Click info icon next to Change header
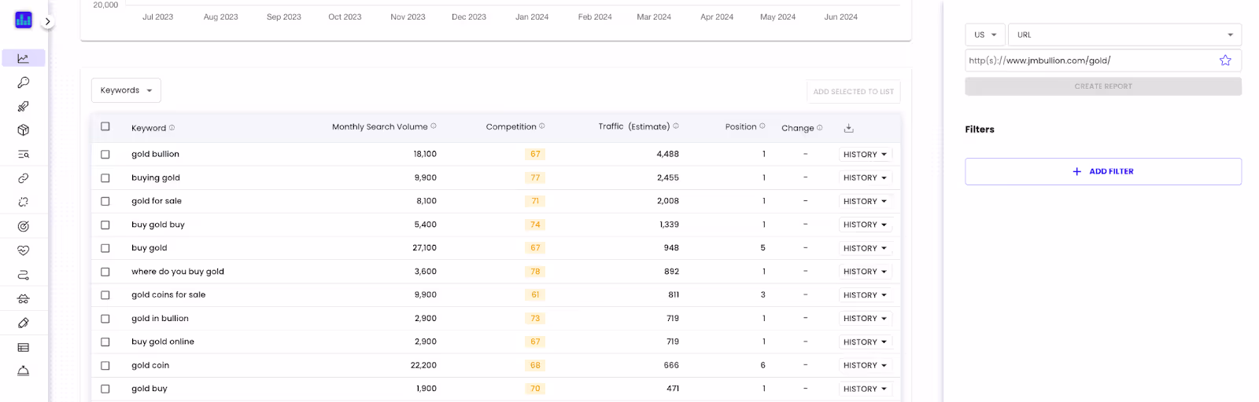1259x402 pixels. [x=820, y=127]
